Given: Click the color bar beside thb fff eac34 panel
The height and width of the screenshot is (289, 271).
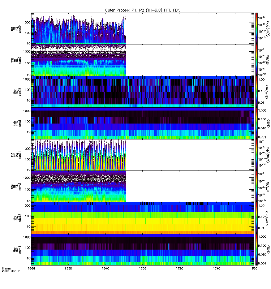Looking at the screenshot, I should point(257,29).
